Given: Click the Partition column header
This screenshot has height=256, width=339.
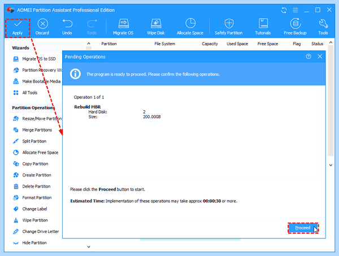Looking at the screenshot, I should tap(109, 44).
